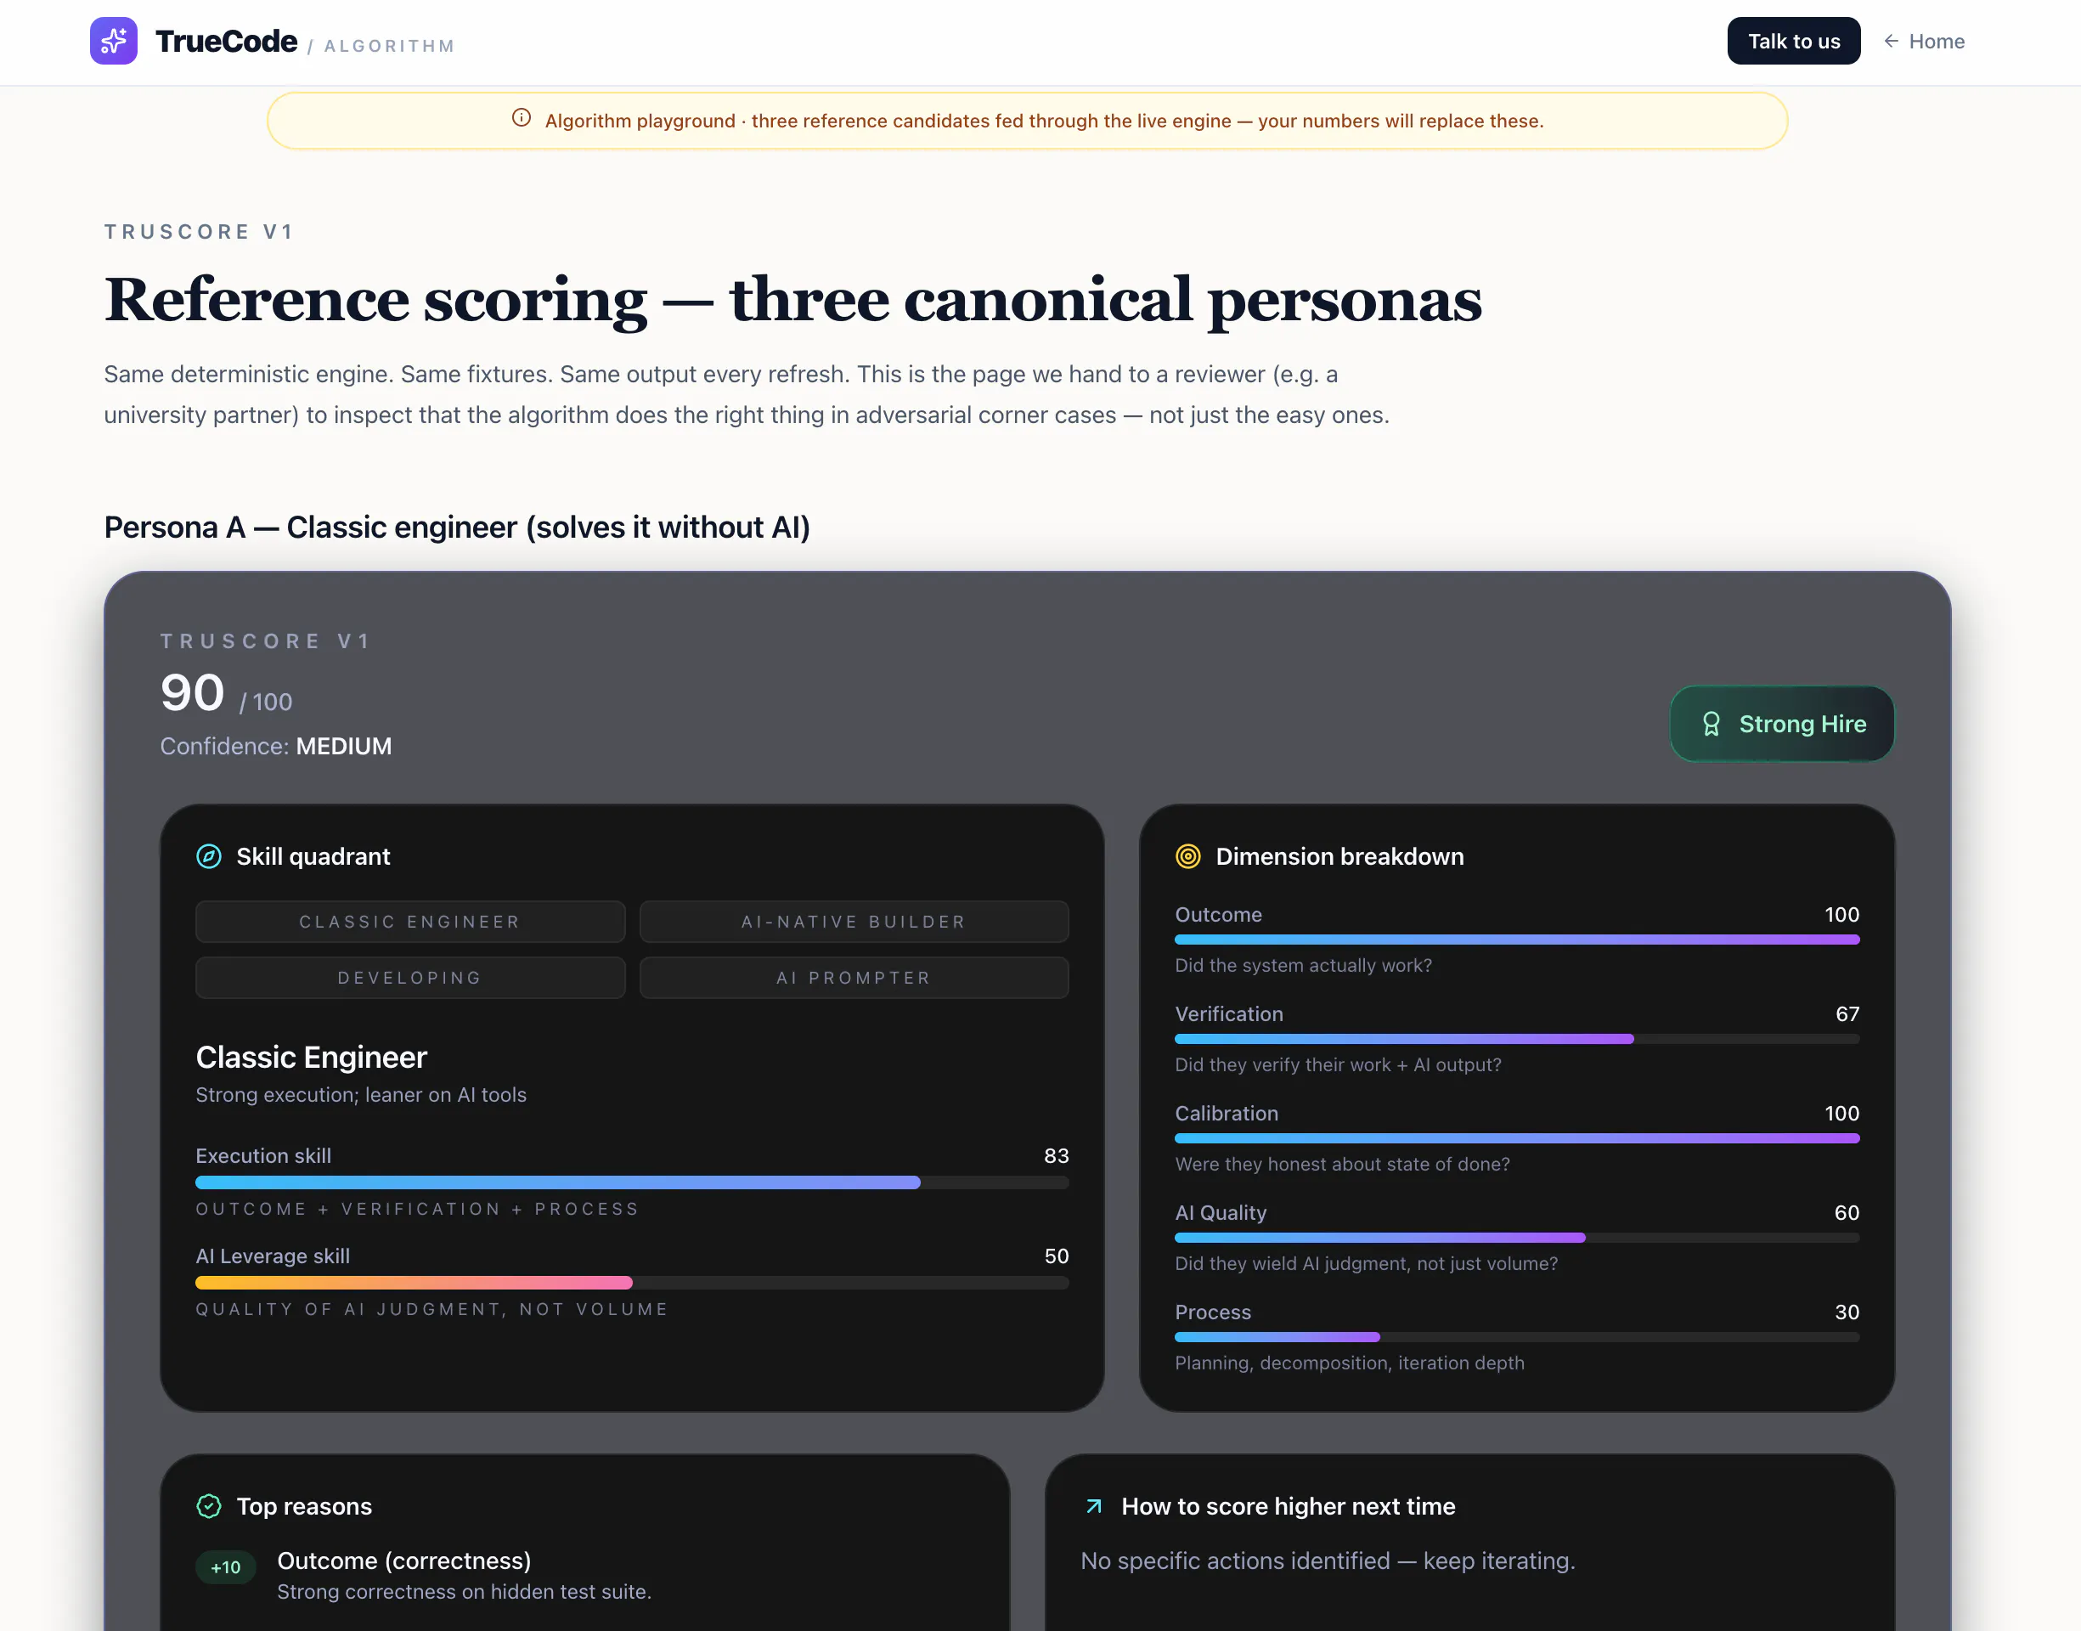The height and width of the screenshot is (1631, 2081).
Task: Click the Process score '30'
Action: coord(1847,1312)
